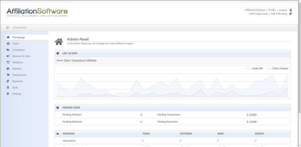Click the Statistics pie chart icon

point(8,69)
